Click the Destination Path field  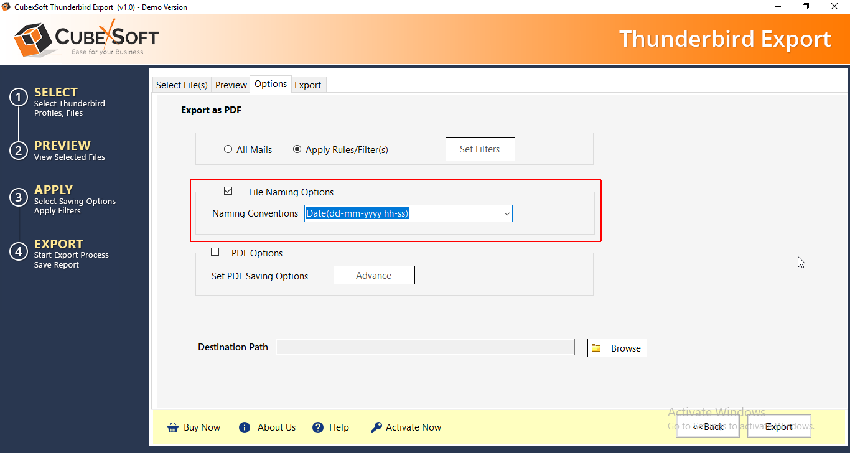tap(425, 347)
